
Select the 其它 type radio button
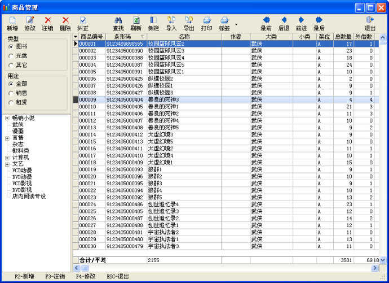coord(11,66)
